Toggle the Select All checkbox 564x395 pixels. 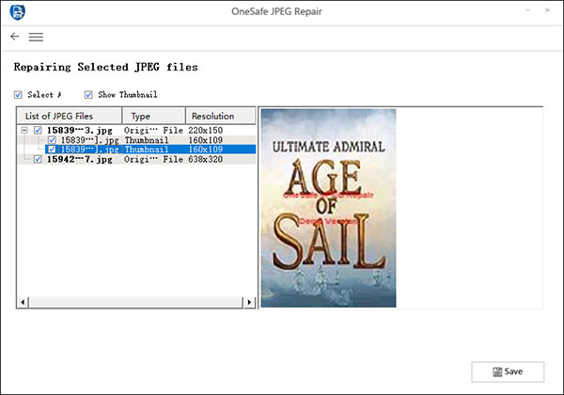click(x=18, y=95)
